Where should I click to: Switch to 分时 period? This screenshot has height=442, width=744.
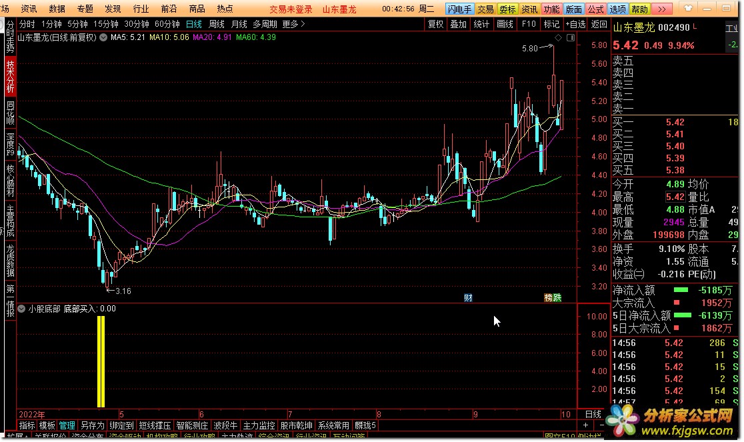click(27, 24)
